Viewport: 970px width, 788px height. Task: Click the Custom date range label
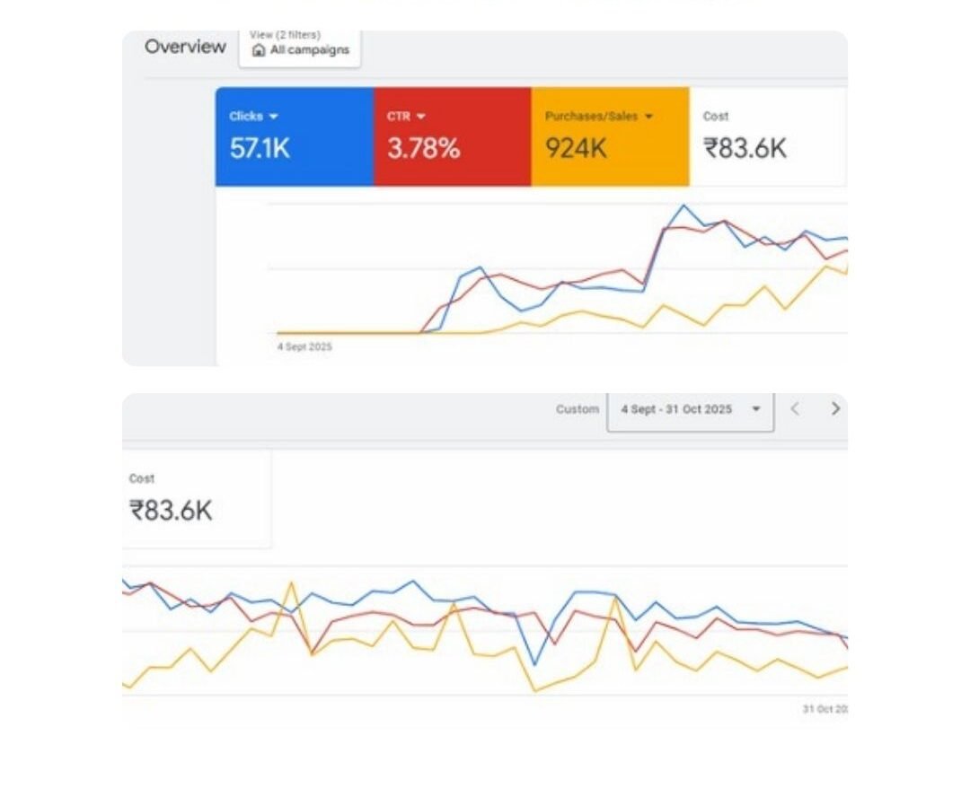(577, 409)
